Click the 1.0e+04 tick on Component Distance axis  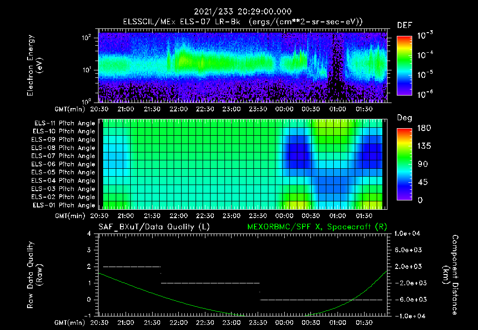pyautogui.click(x=407, y=234)
